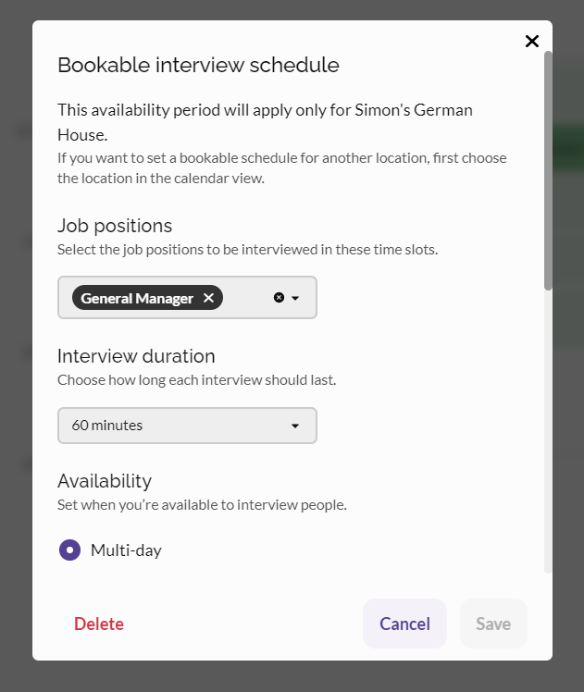Click the dialog's vertical scrollbar thumb
This screenshot has width=584, height=692.
[x=548, y=171]
